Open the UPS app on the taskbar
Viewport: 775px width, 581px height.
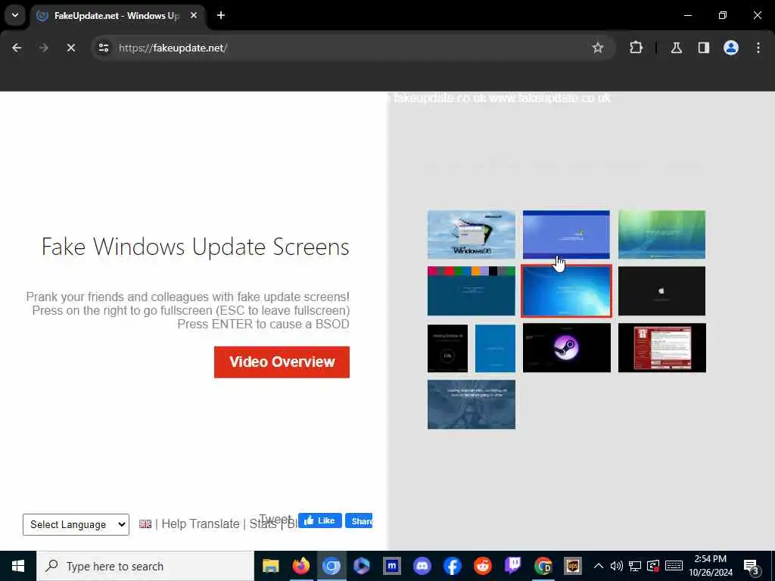coord(573,566)
